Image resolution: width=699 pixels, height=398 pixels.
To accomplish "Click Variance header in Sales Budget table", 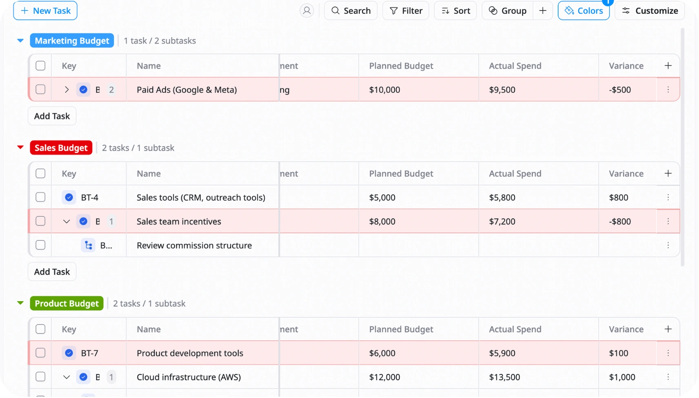I will (626, 173).
